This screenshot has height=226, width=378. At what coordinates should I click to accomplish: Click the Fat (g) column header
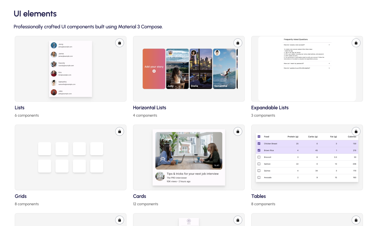tap(334, 137)
